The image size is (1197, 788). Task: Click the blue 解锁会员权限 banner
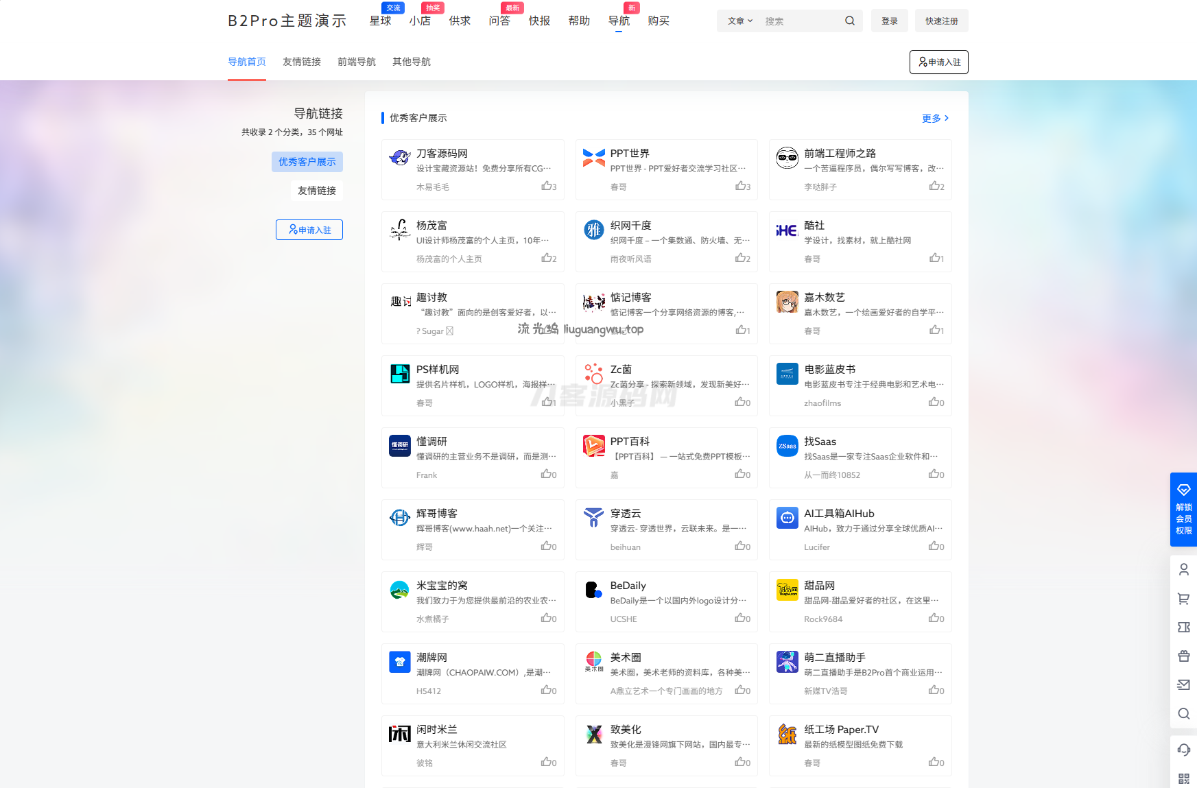click(x=1183, y=510)
